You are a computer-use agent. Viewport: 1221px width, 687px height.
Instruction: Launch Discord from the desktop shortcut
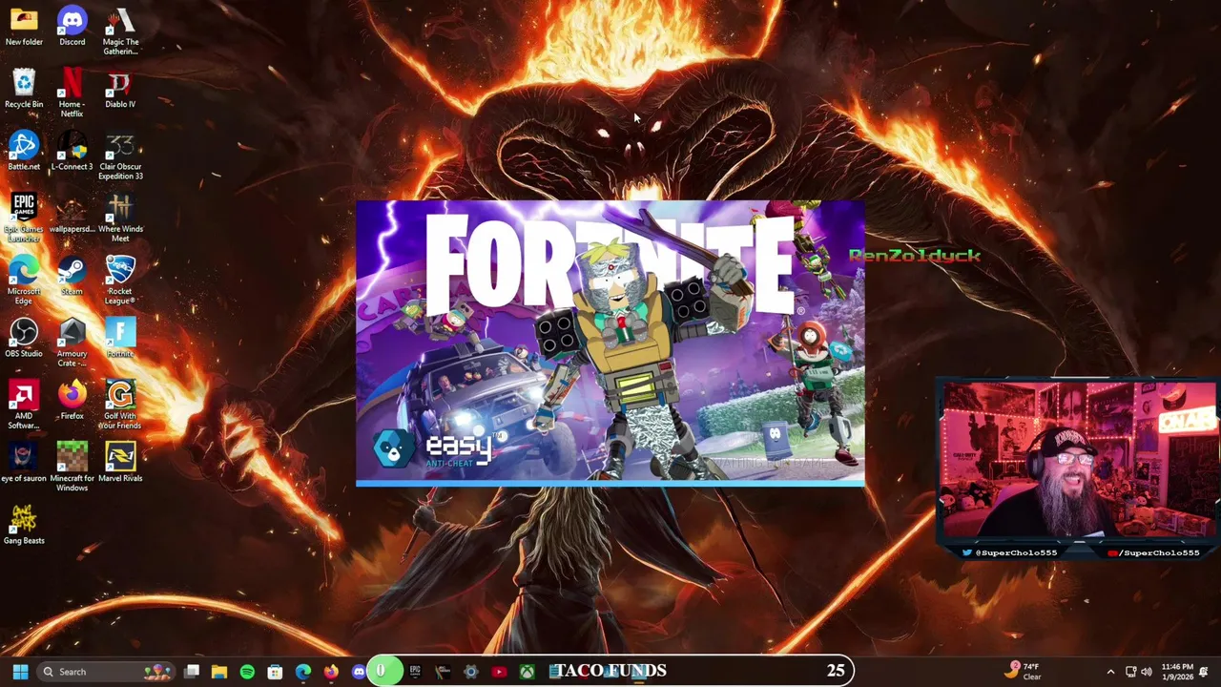point(72,27)
